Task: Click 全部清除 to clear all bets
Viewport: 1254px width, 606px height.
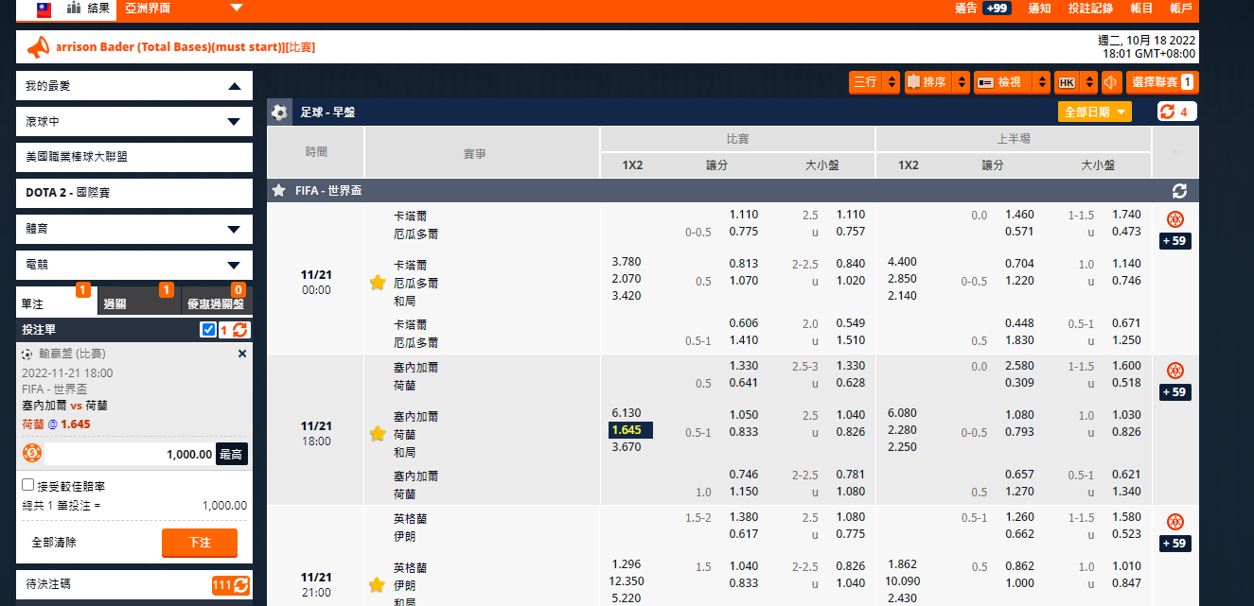Action: (x=54, y=543)
